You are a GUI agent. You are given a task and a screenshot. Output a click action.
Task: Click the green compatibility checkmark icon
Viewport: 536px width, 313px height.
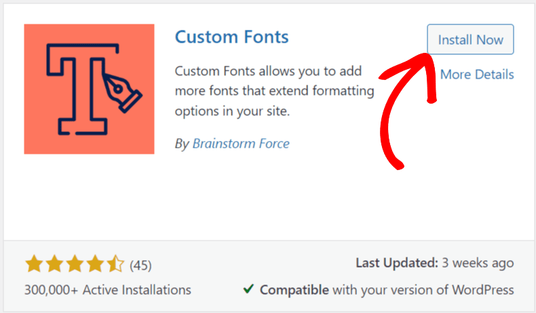(x=248, y=289)
